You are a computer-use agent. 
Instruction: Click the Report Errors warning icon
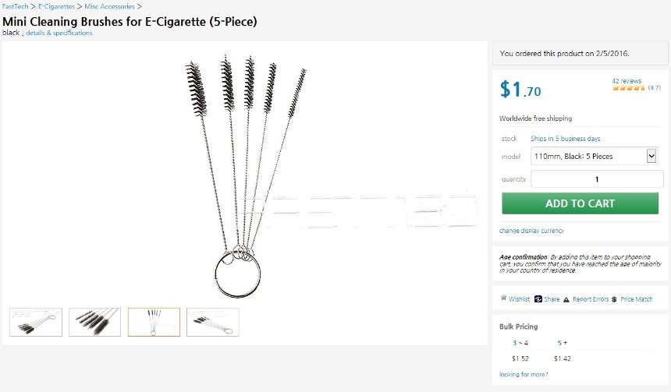coord(566,298)
